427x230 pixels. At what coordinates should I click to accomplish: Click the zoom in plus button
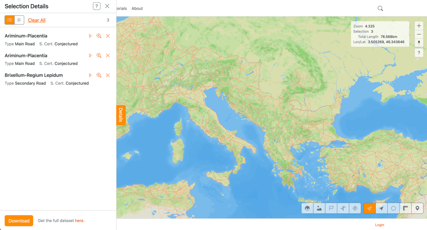pyautogui.click(x=419, y=26)
